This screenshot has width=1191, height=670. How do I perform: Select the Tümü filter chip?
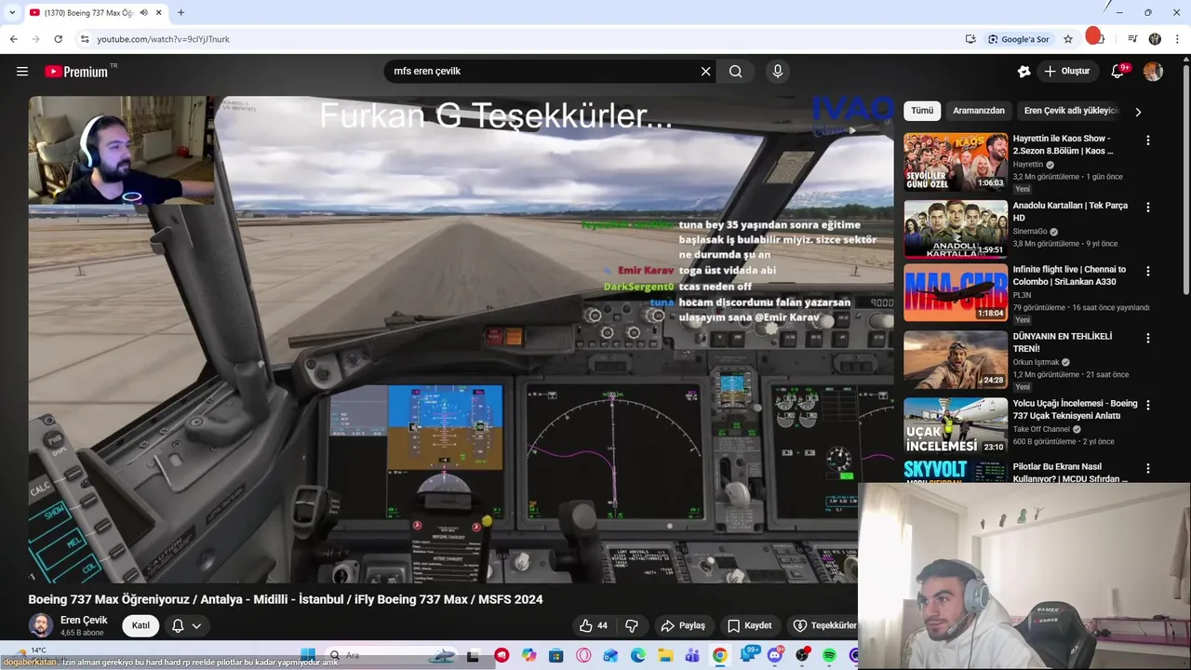pos(922,111)
